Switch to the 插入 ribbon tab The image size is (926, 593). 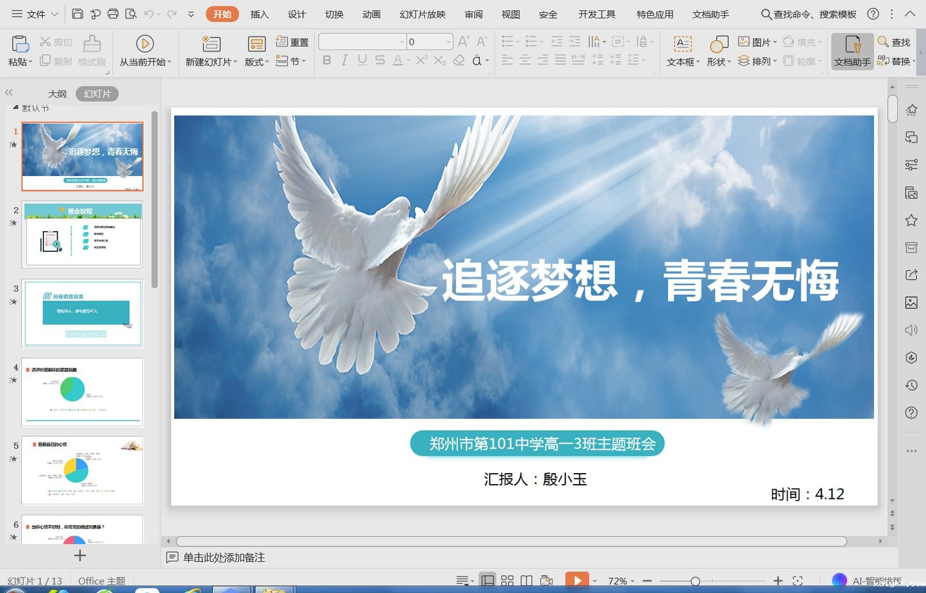point(259,14)
